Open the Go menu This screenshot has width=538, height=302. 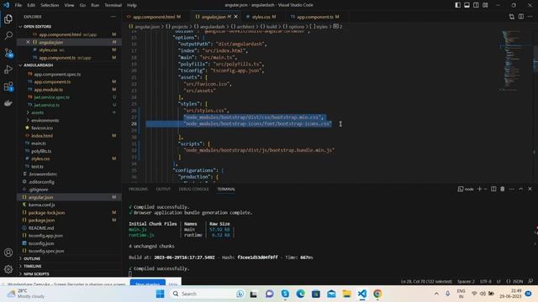pyautogui.click(x=82, y=5)
